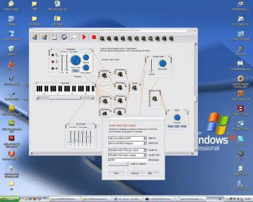
Task: Turn the Moog Filter Emphasis knob
Action: pyautogui.click(x=163, y=63)
